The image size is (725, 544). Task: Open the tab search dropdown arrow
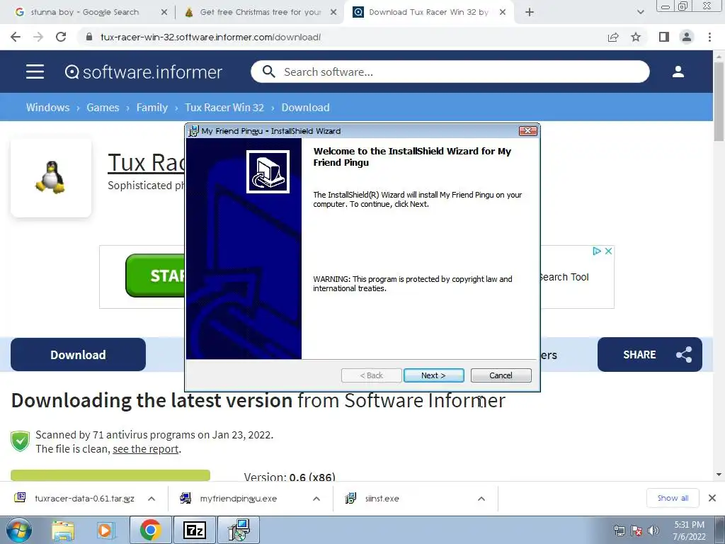pyautogui.click(x=640, y=13)
